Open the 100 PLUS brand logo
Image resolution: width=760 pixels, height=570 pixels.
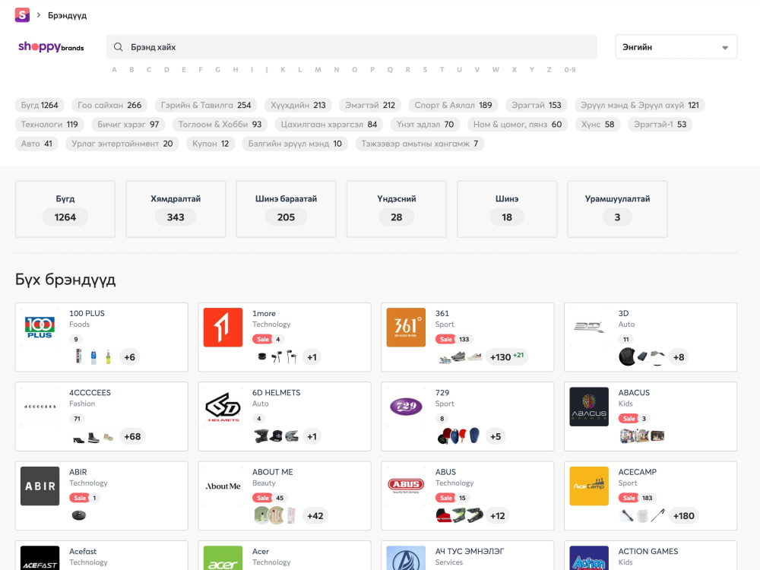pyautogui.click(x=40, y=328)
